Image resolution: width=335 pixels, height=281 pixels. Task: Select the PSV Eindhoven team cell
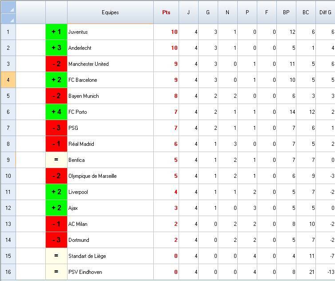[x=110, y=272]
